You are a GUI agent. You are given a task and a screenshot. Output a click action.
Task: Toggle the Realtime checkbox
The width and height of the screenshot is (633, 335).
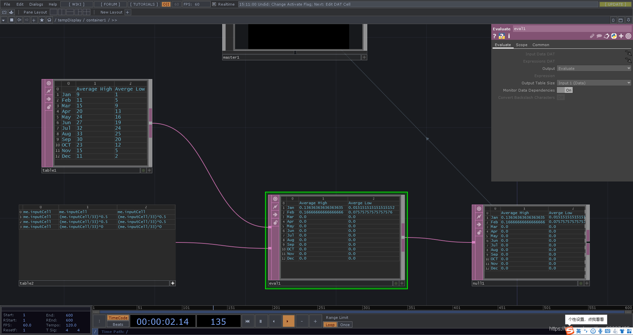pyautogui.click(x=214, y=4)
